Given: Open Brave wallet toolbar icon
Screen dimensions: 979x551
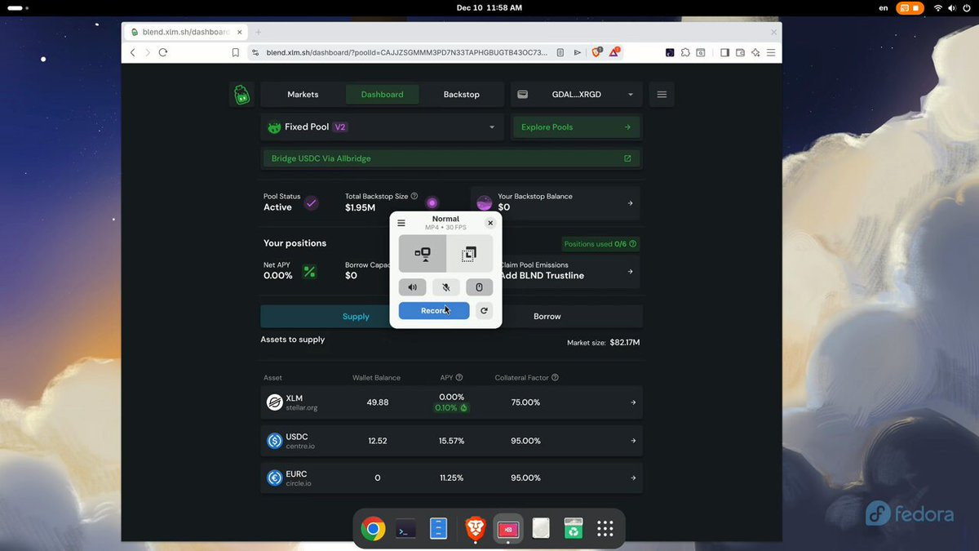Looking at the screenshot, I should point(740,52).
